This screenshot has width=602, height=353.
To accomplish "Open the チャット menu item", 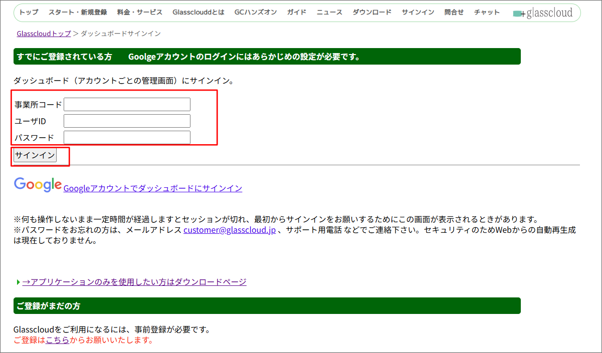I will (x=486, y=12).
